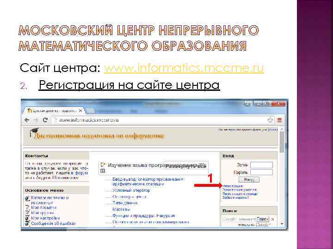This screenshot has width=333, height=249.
Task: Focus the Google custom search field
Action: pyautogui.click(x=239, y=219)
